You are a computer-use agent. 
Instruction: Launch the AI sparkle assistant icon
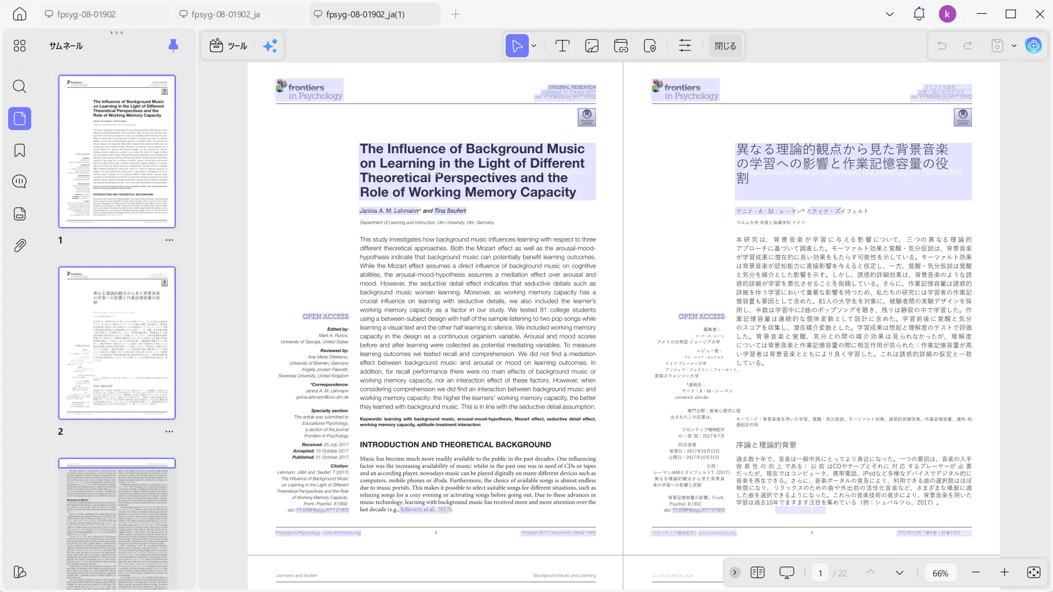coord(270,46)
